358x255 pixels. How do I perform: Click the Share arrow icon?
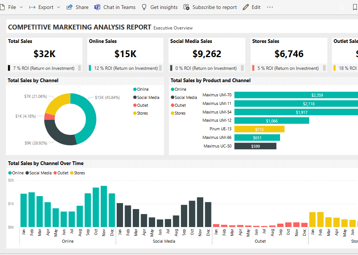click(69, 7)
